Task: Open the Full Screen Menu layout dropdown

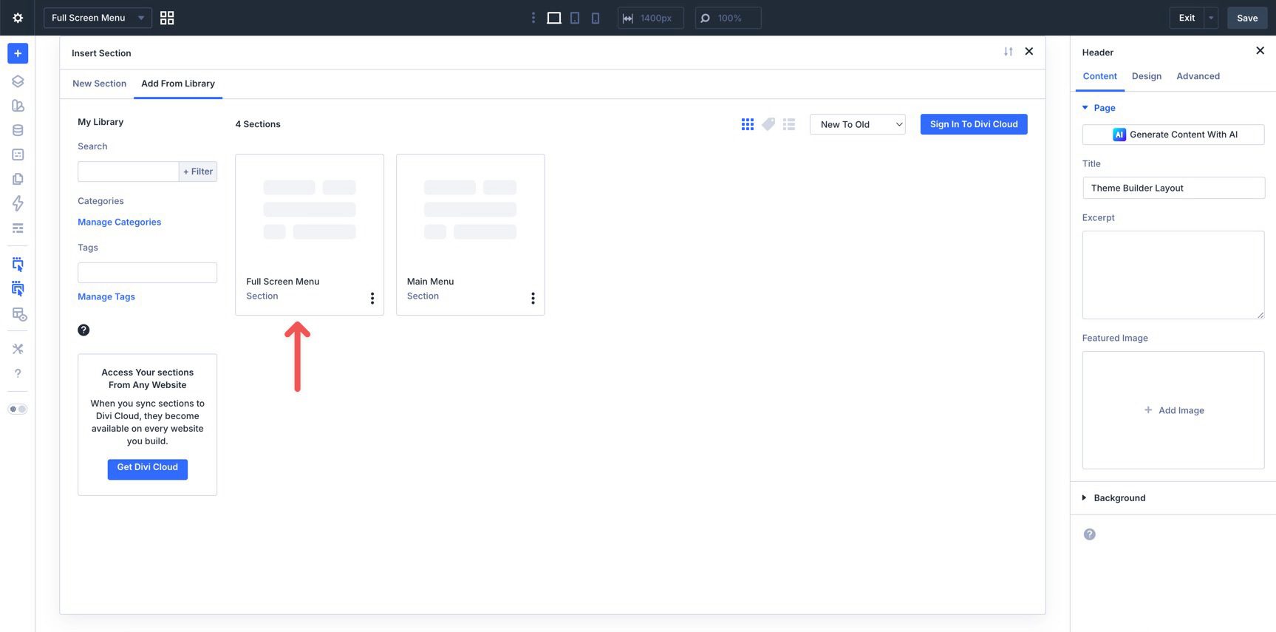Action: click(98, 18)
